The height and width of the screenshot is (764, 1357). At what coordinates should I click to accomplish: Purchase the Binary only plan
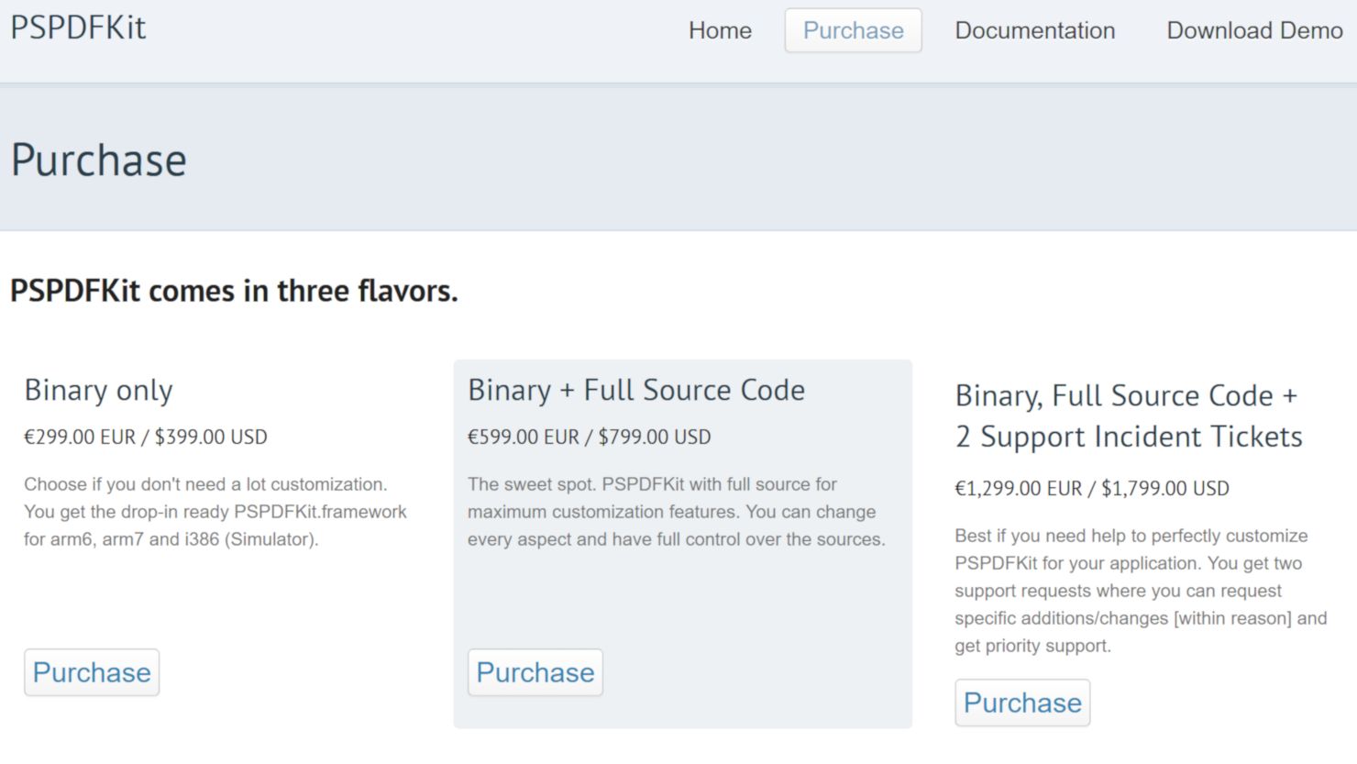coord(92,672)
